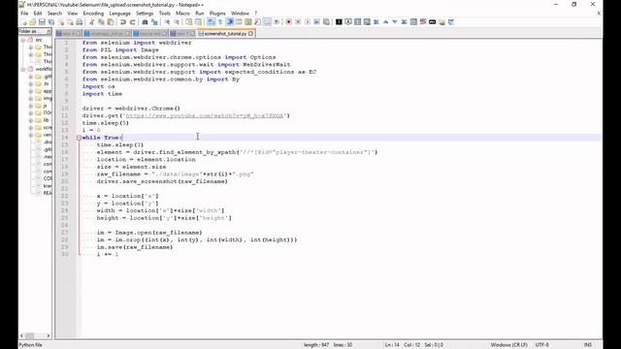
Task: Click the Replace toolbar icon
Action: point(154,22)
